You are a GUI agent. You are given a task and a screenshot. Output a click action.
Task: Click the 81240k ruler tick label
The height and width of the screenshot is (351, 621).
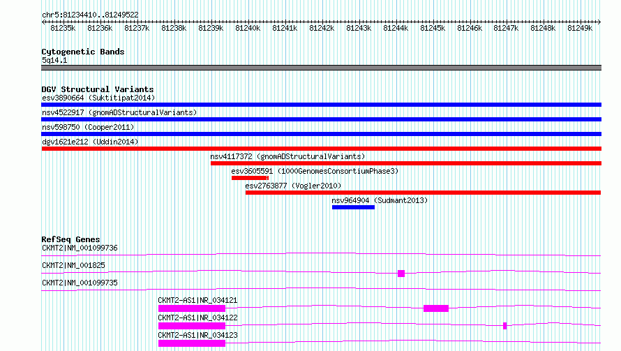[x=248, y=28]
